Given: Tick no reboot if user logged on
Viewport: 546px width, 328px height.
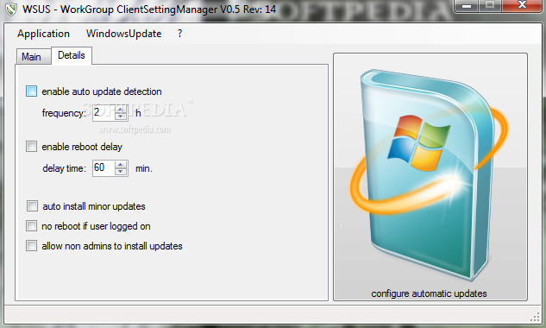Looking at the screenshot, I should pos(31,226).
